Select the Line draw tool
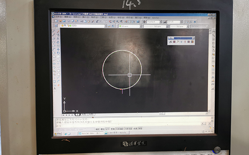Screen dimensions: 249x155 (54, 31)
